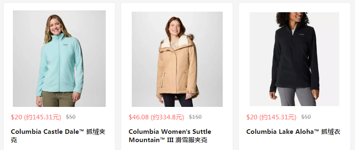Image resolution: width=355 pixels, height=150 pixels.
Task: Open the black Lake Aloha fleece photo
Action: coord(294,59)
